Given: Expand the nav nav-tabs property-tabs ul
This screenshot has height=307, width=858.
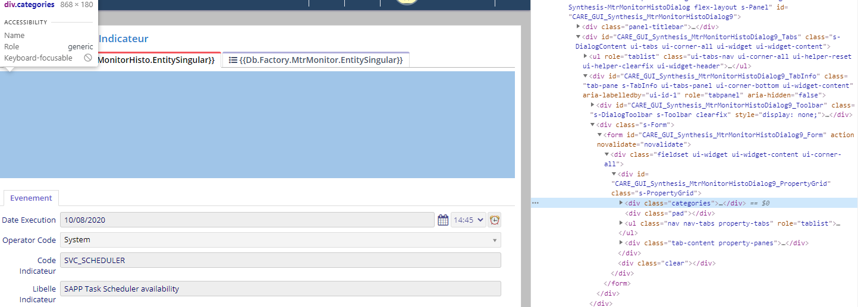Looking at the screenshot, I should 621,223.
